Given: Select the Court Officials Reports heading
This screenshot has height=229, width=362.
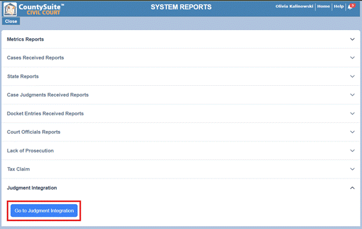Looking at the screenshot, I should point(34,132).
